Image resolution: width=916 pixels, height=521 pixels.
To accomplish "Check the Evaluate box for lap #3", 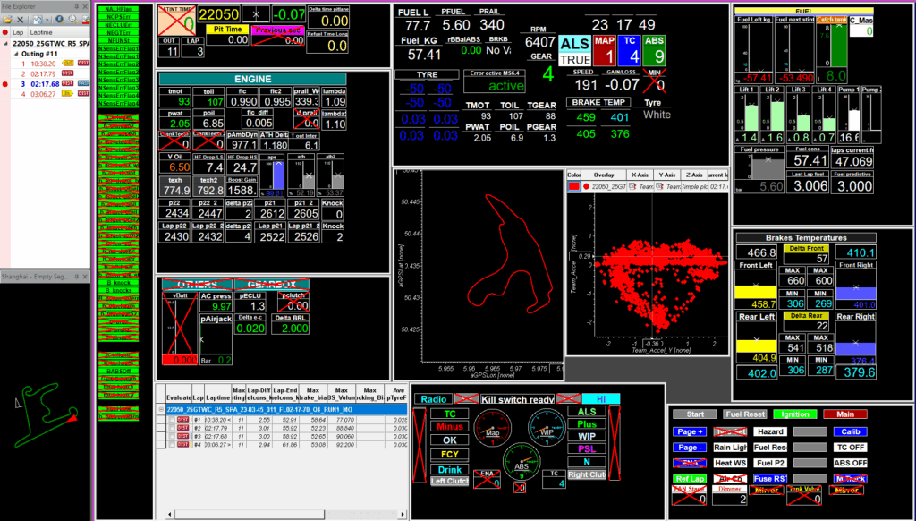I will [x=172, y=436].
